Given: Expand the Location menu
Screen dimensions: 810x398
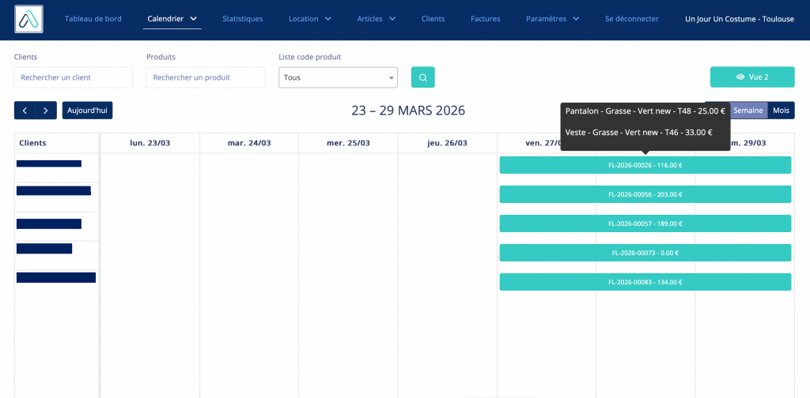Looking at the screenshot, I should point(309,19).
